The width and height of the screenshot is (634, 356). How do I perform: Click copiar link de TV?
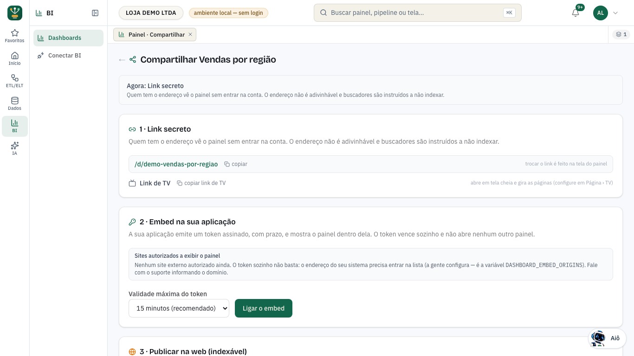(201, 183)
